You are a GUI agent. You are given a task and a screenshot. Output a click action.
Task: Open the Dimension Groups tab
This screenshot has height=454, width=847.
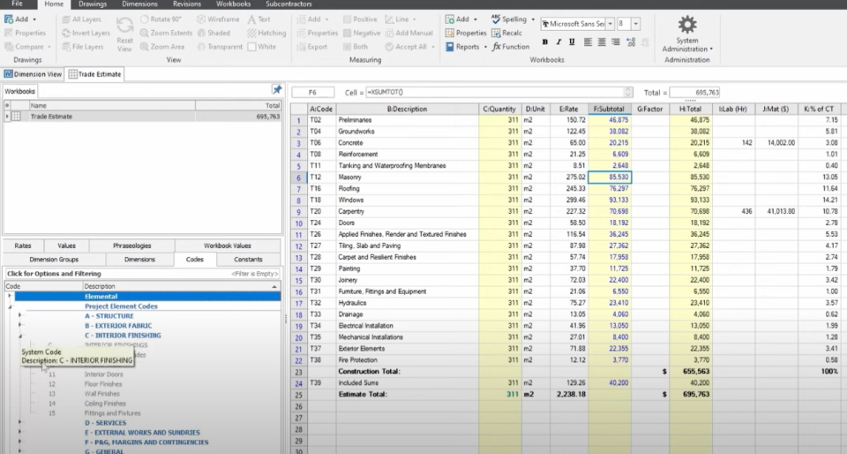54,260
